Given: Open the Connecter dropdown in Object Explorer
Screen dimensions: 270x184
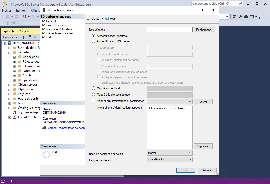Looking at the screenshot, I should point(11,37).
